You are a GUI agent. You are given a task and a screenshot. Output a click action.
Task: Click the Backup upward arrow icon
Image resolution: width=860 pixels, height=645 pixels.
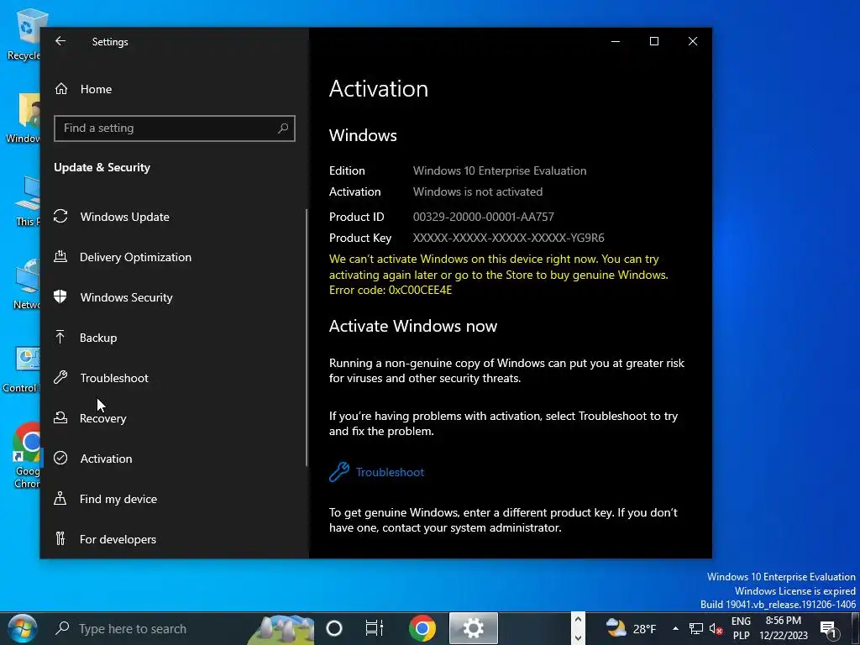[60, 337]
